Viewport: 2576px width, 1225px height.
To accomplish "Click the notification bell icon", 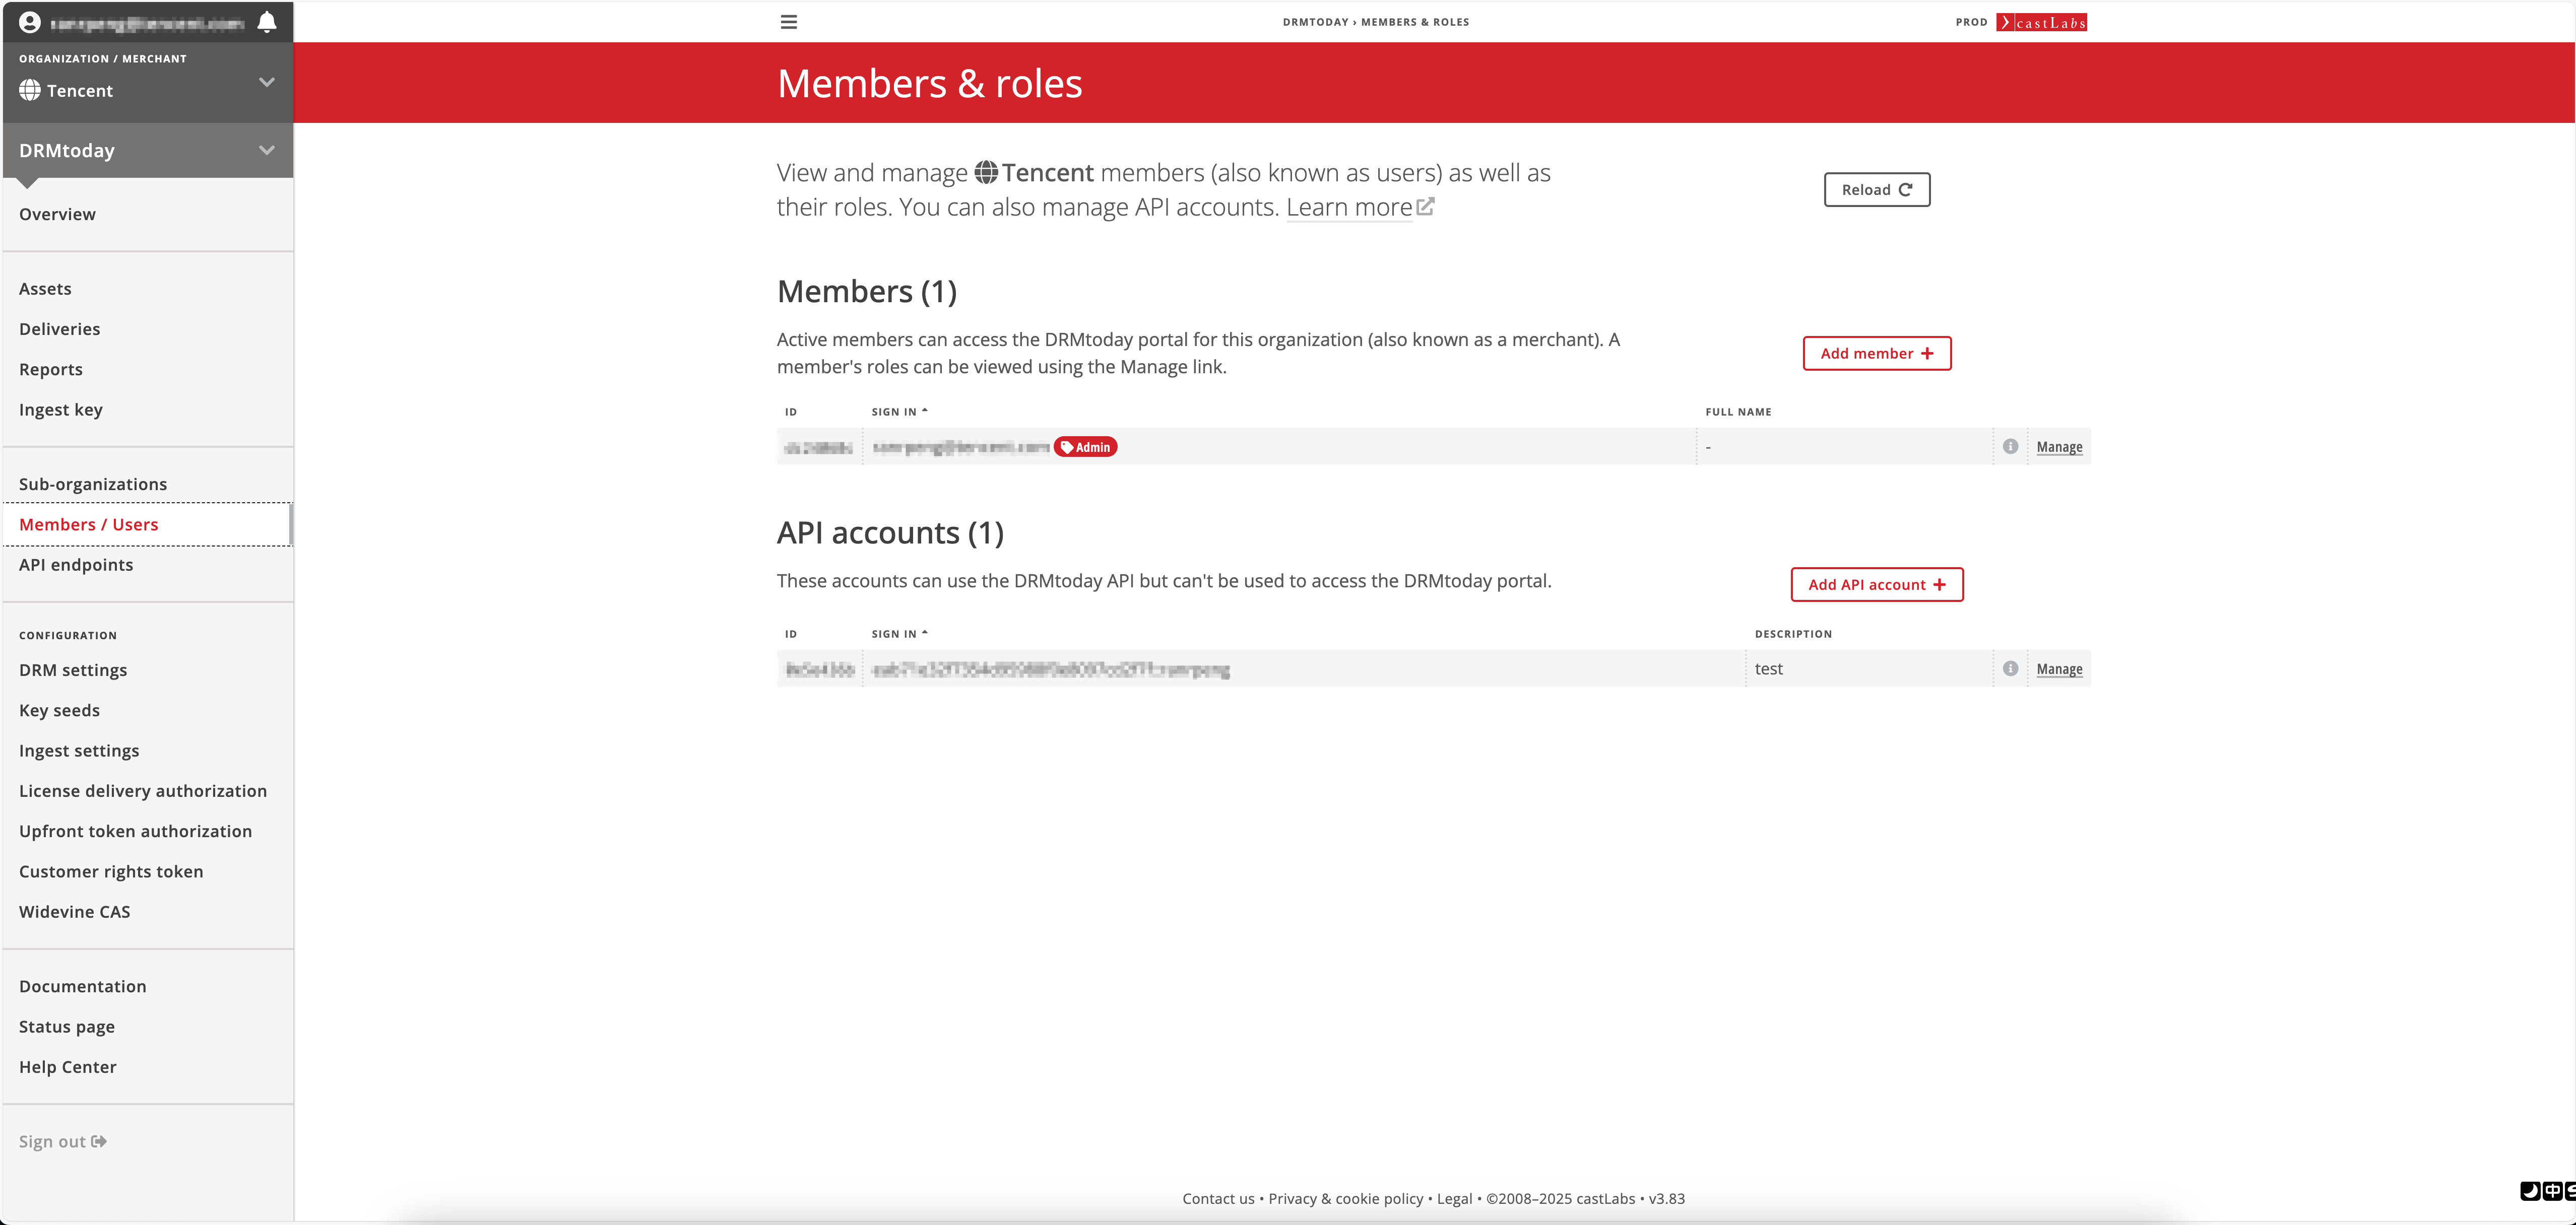I will point(266,22).
